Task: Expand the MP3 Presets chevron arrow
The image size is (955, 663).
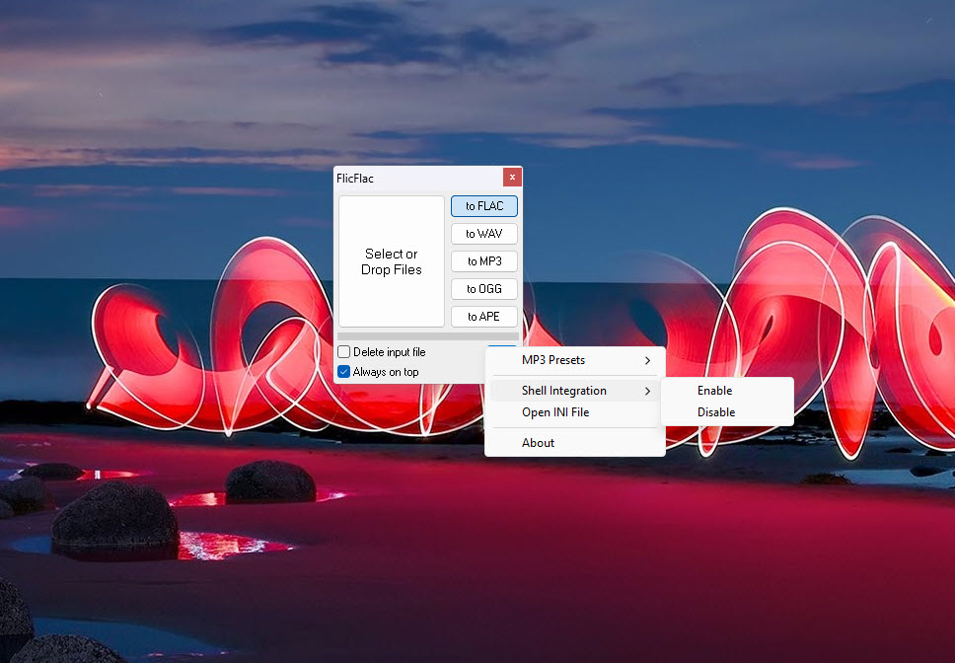Action: 647,360
